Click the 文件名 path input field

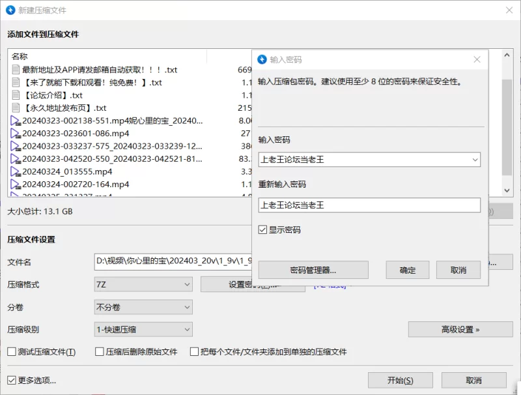173,261
